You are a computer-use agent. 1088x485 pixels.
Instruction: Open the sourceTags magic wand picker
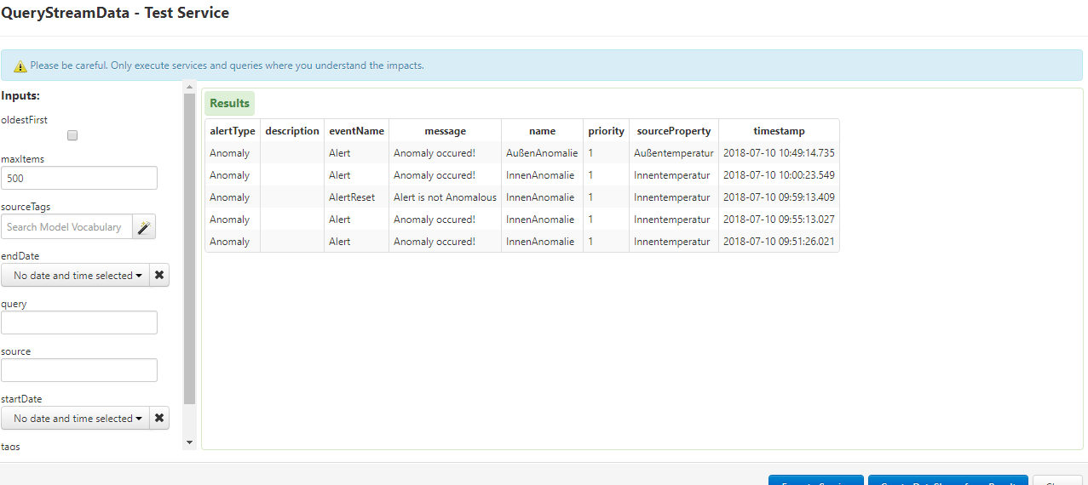144,227
